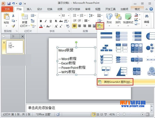155x118 pixels.
Task: Click the Paste clipboard icon
Action: point(6,16)
